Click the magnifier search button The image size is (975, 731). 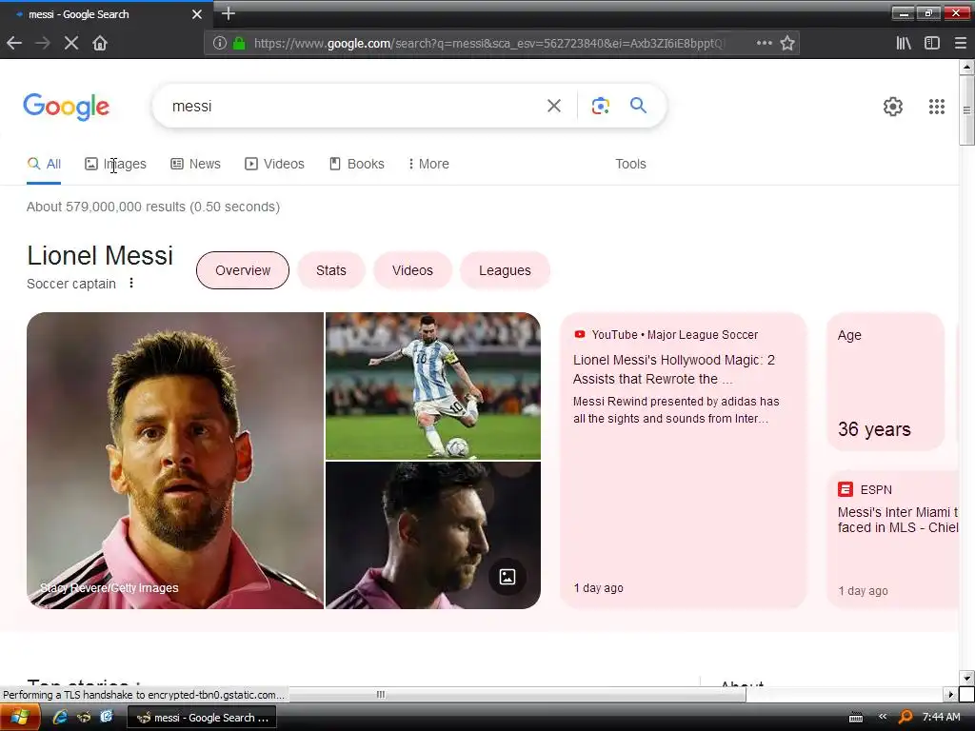638,106
